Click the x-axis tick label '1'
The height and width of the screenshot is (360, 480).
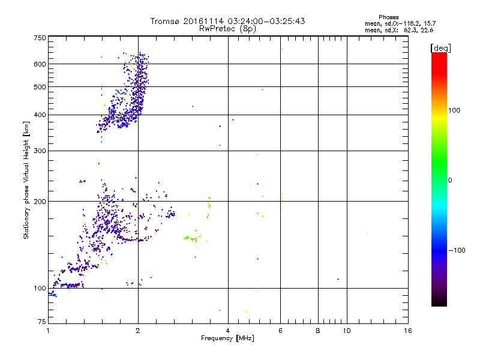[x=48, y=331]
